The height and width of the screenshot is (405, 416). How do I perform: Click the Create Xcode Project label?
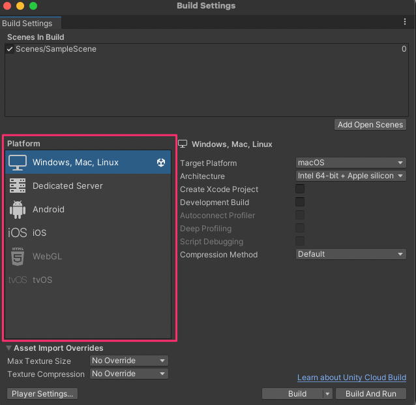(x=219, y=189)
